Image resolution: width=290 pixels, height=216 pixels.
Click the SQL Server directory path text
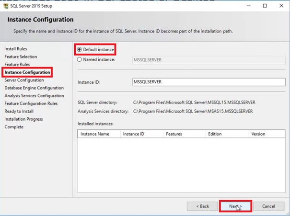(x=194, y=102)
